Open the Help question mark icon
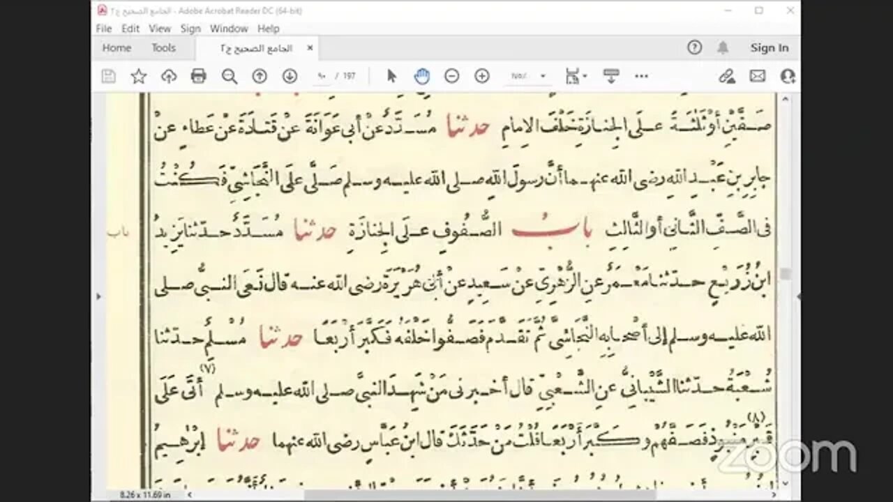893x502 pixels. [x=694, y=47]
